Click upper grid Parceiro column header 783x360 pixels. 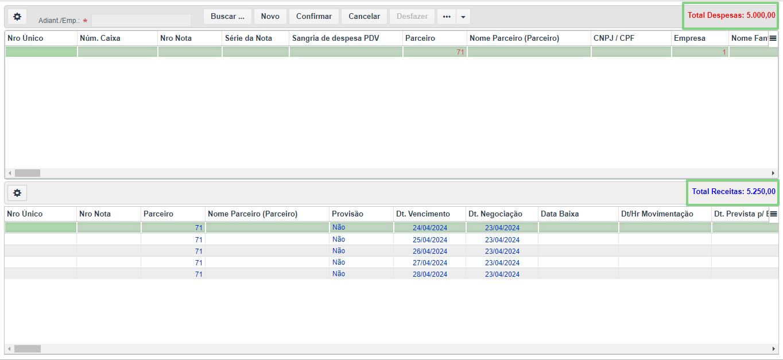pyautogui.click(x=435, y=38)
